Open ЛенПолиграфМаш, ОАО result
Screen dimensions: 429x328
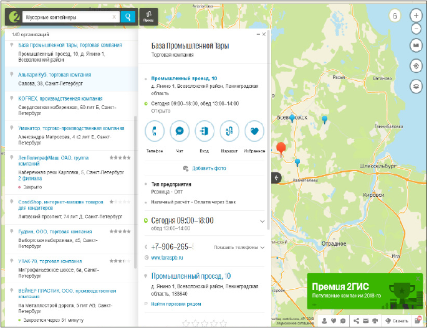[x=54, y=161]
